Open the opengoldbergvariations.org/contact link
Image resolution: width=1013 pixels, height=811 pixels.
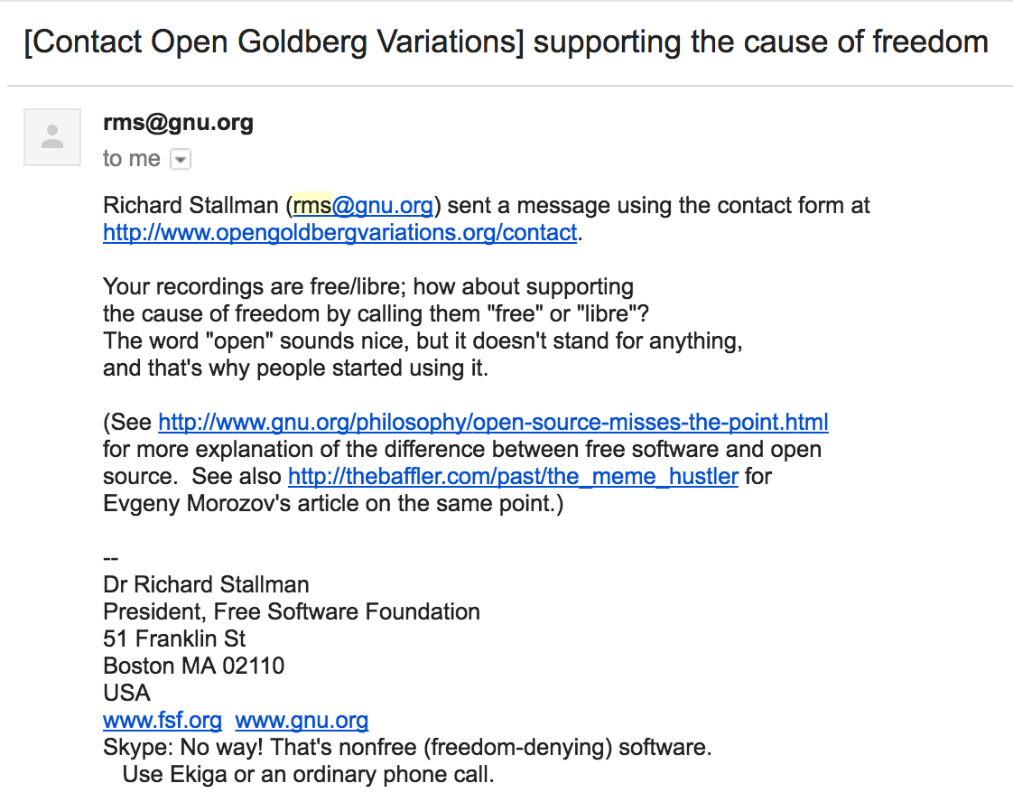coord(339,233)
